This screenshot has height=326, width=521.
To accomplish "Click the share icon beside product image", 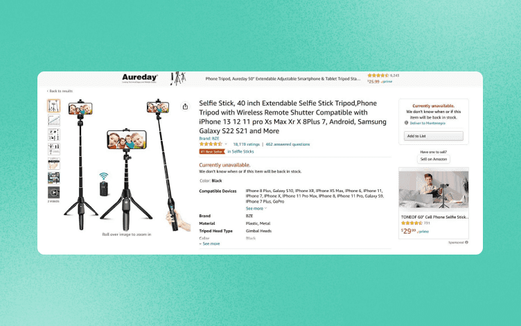I will click(185, 106).
